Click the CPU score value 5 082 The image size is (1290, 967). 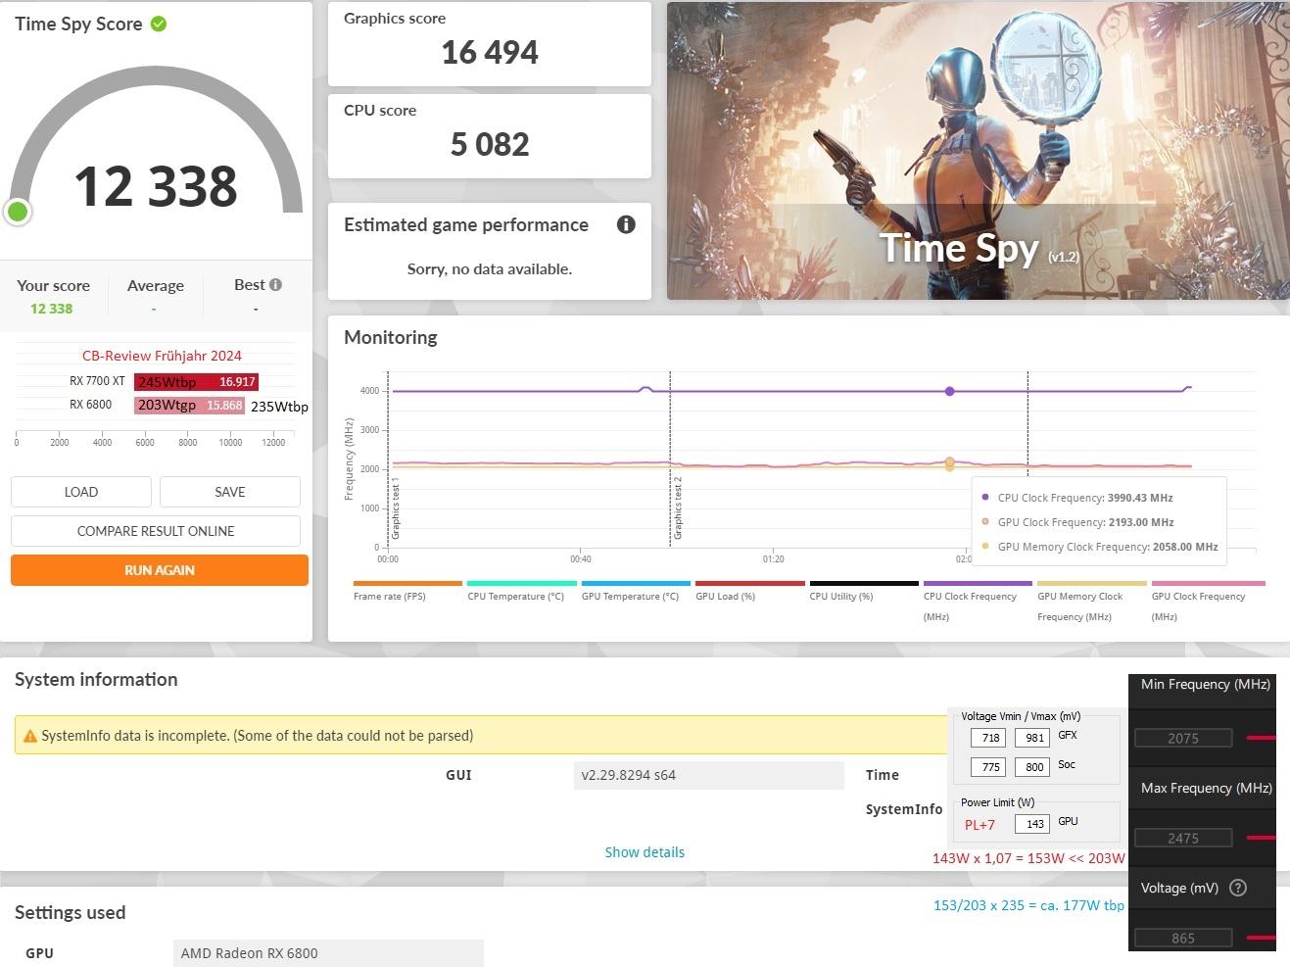click(x=489, y=144)
